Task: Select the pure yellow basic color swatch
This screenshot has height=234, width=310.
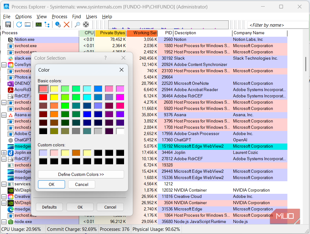Action: point(54,97)
